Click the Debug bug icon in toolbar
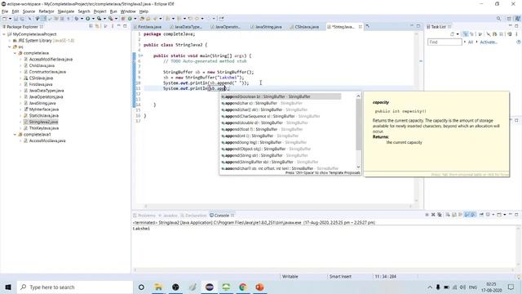 click(x=77, y=19)
